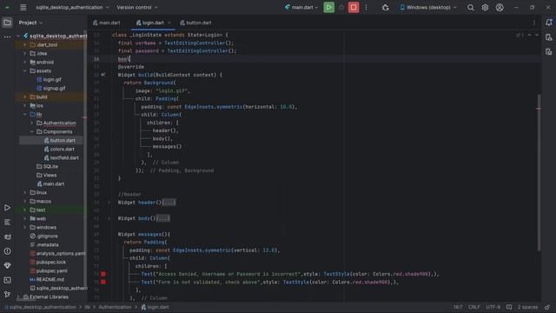The height and width of the screenshot is (313, 556).
Task: Click the red Stop button
Action: point(354,7)
